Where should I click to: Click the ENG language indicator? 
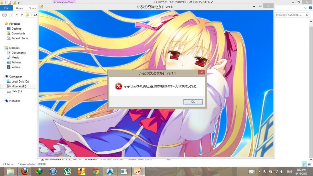click(290, 172)
